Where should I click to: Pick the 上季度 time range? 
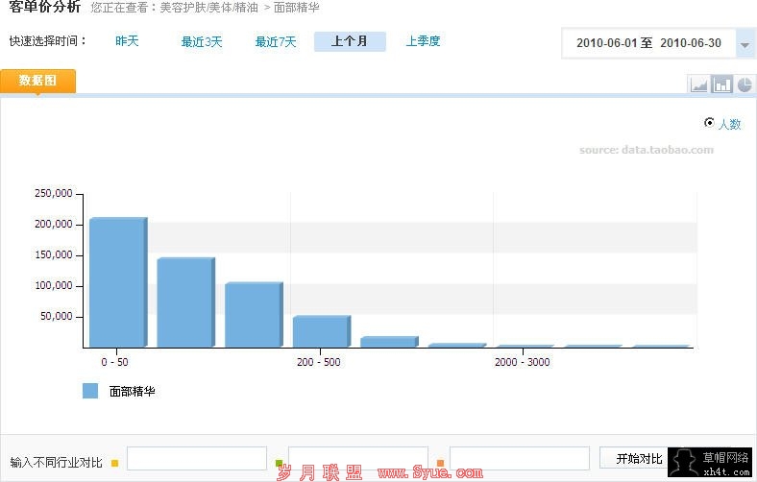[x=423, y=41]
